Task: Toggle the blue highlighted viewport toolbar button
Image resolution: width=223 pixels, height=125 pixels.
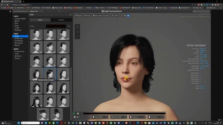Action: pos(128,16)
